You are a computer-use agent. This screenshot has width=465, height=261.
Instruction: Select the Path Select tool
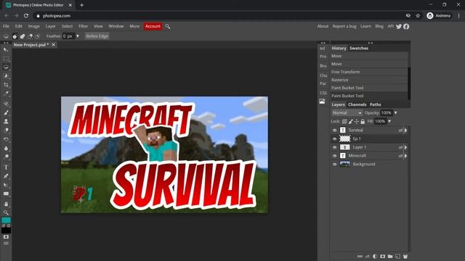click(6, 185)
